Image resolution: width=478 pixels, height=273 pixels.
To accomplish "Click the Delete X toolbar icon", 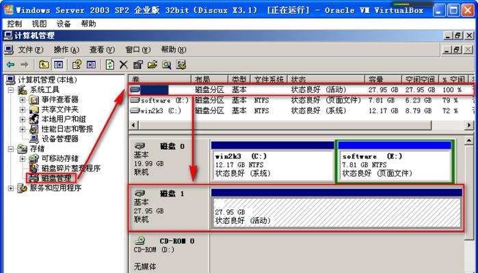I will [x=124, y=65].
